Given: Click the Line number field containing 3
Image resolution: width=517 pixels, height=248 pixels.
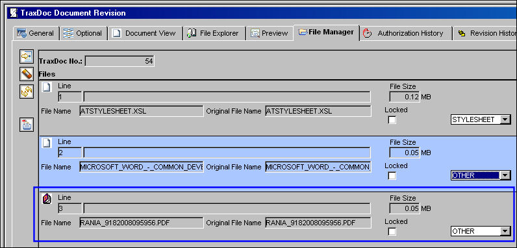Looking at the screenshot, I should (x=69, y=208).
